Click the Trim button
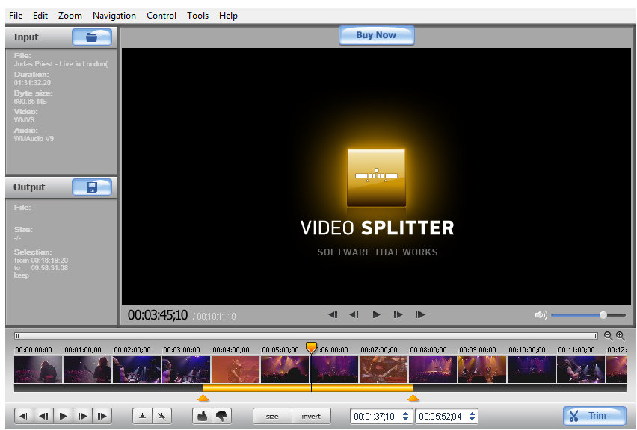 pos(594,416)
